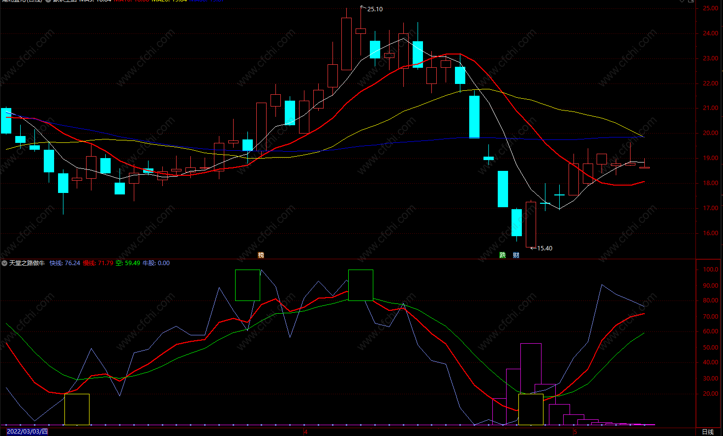723x436 pixels.
Task: Click the 慢线: 71.79 value
Action: tap(98, 263)
